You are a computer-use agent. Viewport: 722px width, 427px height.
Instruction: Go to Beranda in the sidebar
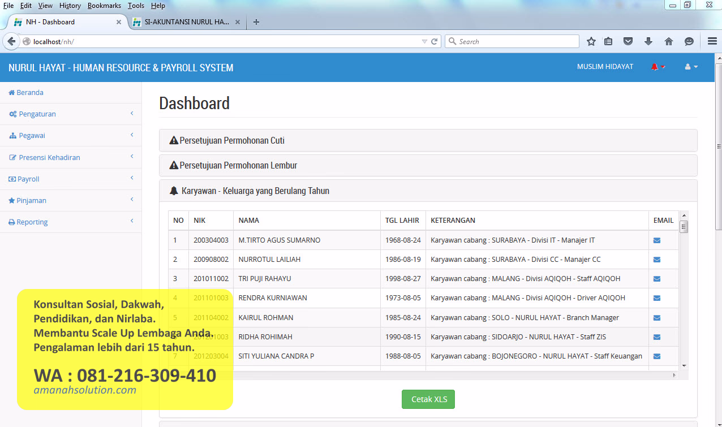71,92
